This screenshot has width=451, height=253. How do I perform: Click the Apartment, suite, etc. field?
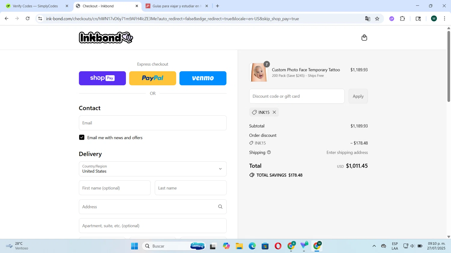click(x=153, y=226)
